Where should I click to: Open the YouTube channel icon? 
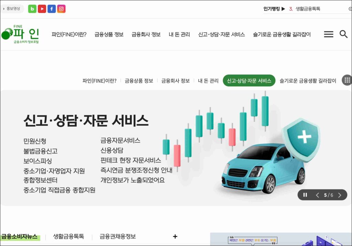click(42, 9)
